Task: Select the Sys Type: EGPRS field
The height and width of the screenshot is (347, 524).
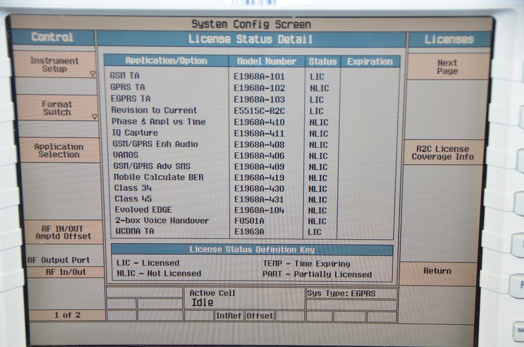Action: tap(341, 294)
